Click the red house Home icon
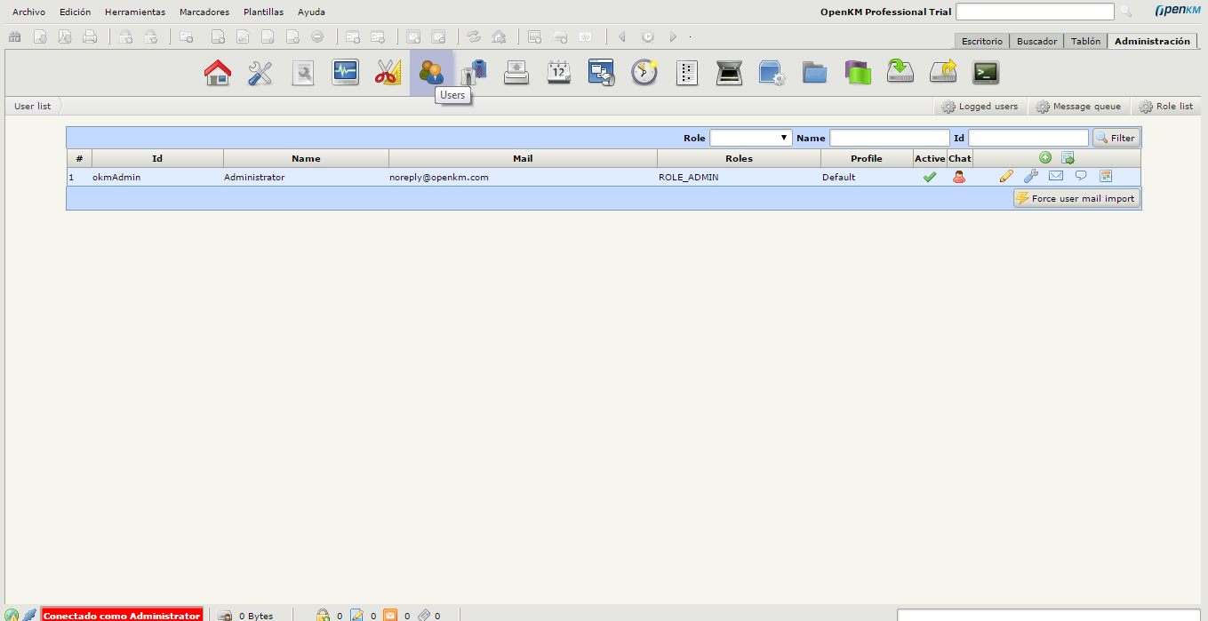The height and width of the screenshot is (621, 1208). pos(218,72)
